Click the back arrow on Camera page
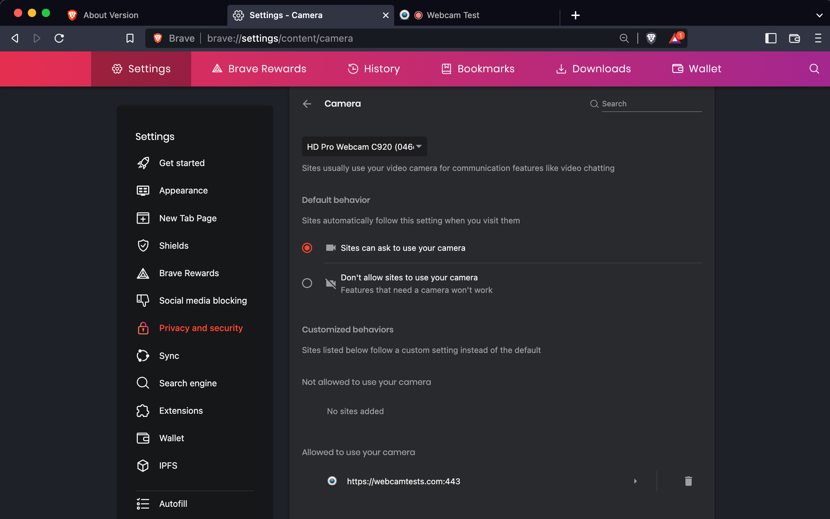The height and width of the screenshot is (519, 830). click(307, 104)
